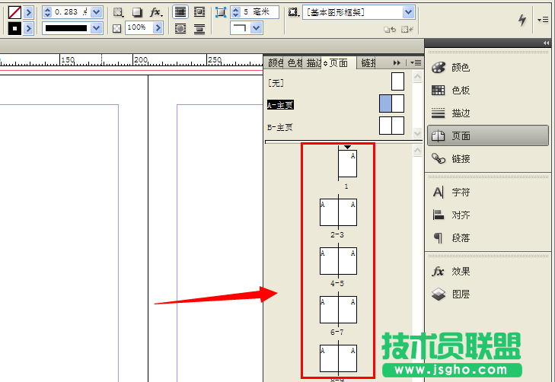Click the page label 2-3
Viewport: 555px width, 382px height.
[x=337, y=235]
